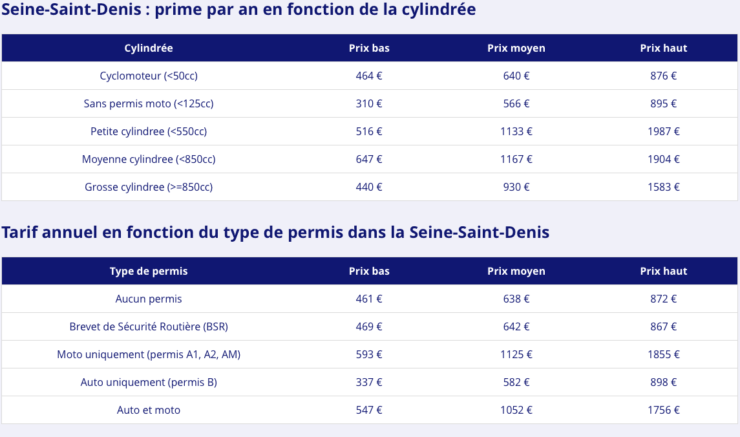Select Moto uniquement (permis A1, A2, AM)
Image resolution: width=740 pixels, height=437 pixels.
(x=148, y=355)
